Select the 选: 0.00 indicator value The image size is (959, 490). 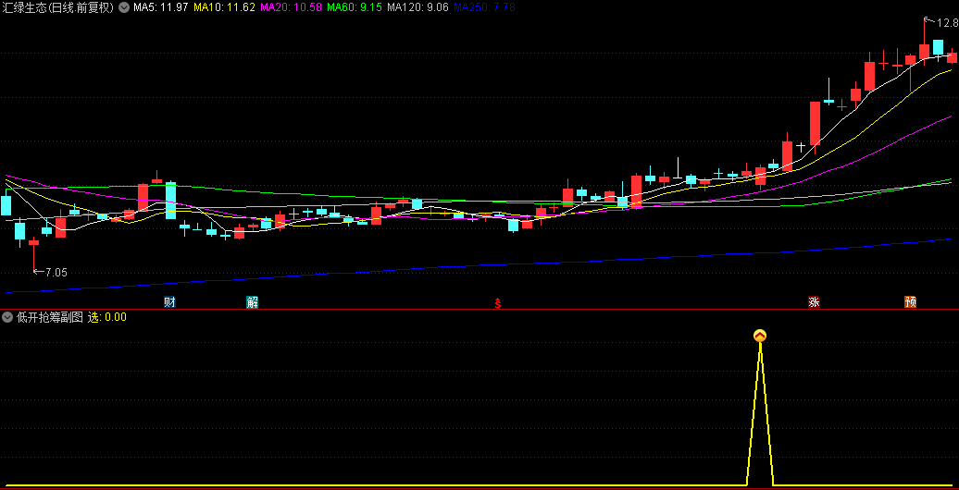[x=107, y=317]
